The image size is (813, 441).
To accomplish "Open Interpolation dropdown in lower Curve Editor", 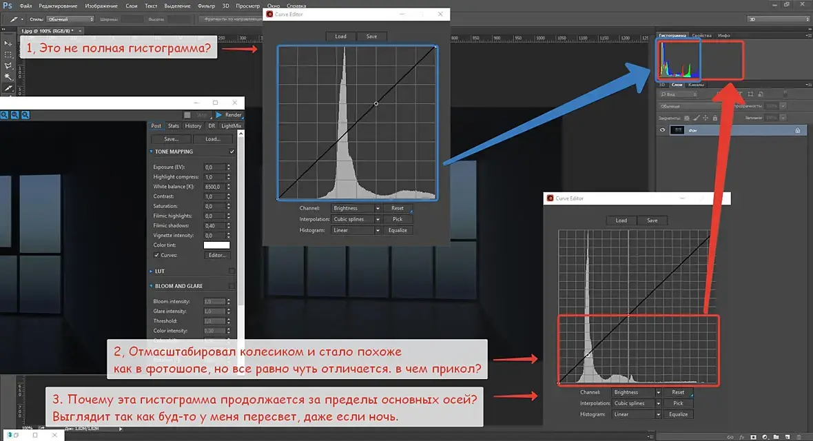I will (x=636, y=403).
